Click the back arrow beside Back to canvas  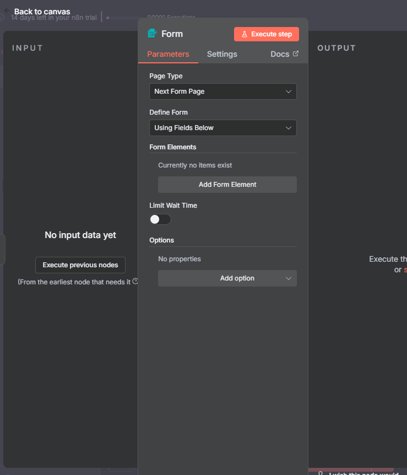[7, 11]
